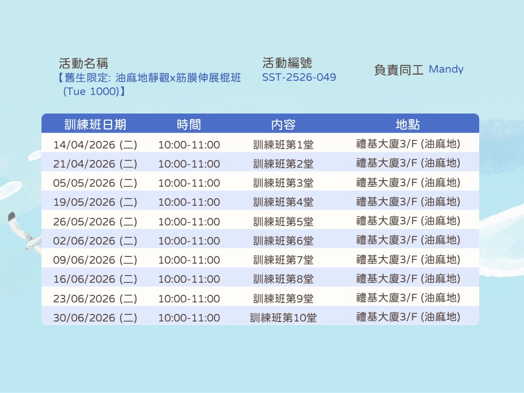Screen dimensions: 524x393
Task: Click the time cell in the 02/06/2026 row
Action: coord(189,241)
